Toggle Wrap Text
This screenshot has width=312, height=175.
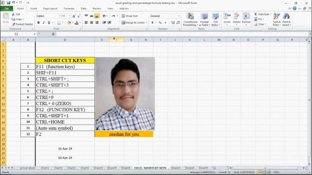point(130,16)
